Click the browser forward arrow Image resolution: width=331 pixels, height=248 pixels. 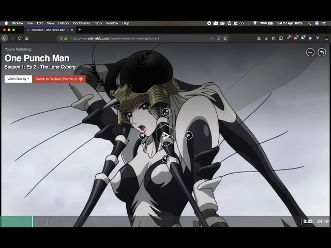click(12, 38)
